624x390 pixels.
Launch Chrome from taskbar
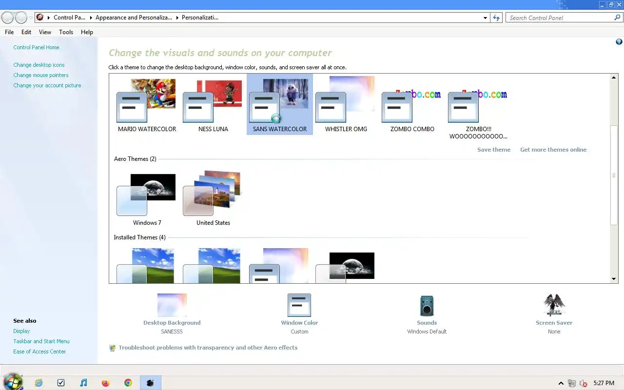pos(128,383)
